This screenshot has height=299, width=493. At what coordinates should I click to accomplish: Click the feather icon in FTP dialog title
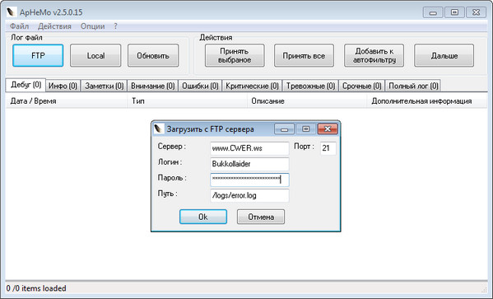(159, 128)
